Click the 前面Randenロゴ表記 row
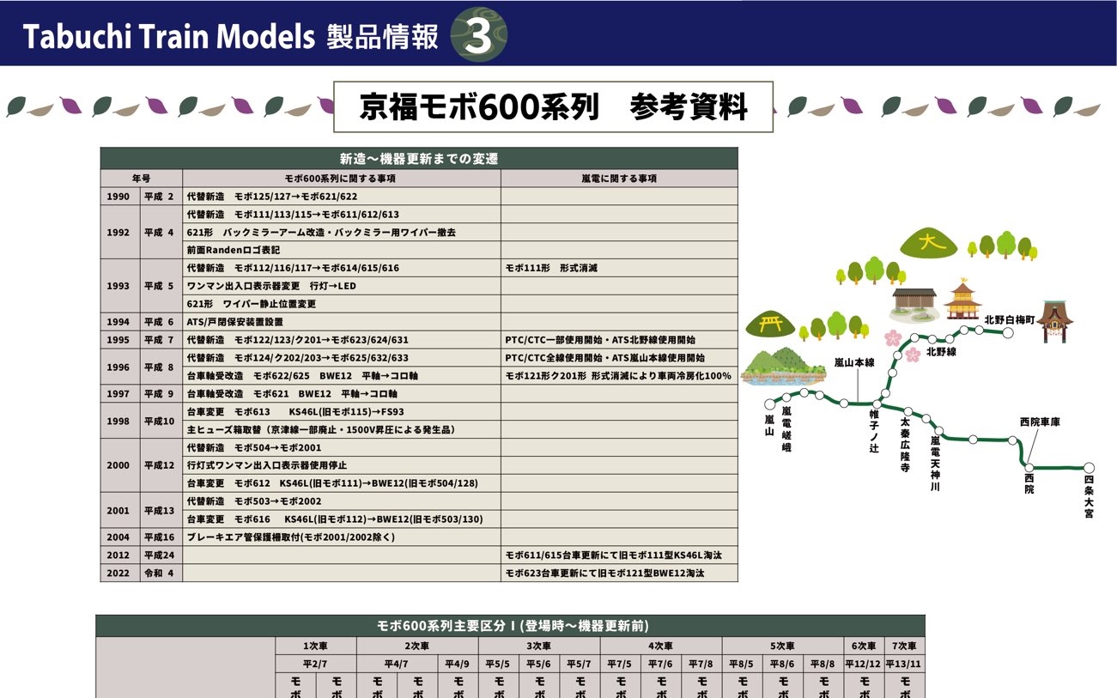Screen dimensions: 1117x698 pos(342,250)
